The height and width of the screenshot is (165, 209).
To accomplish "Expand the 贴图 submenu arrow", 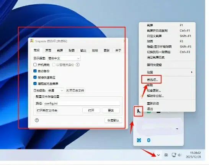I will point(192,72).
